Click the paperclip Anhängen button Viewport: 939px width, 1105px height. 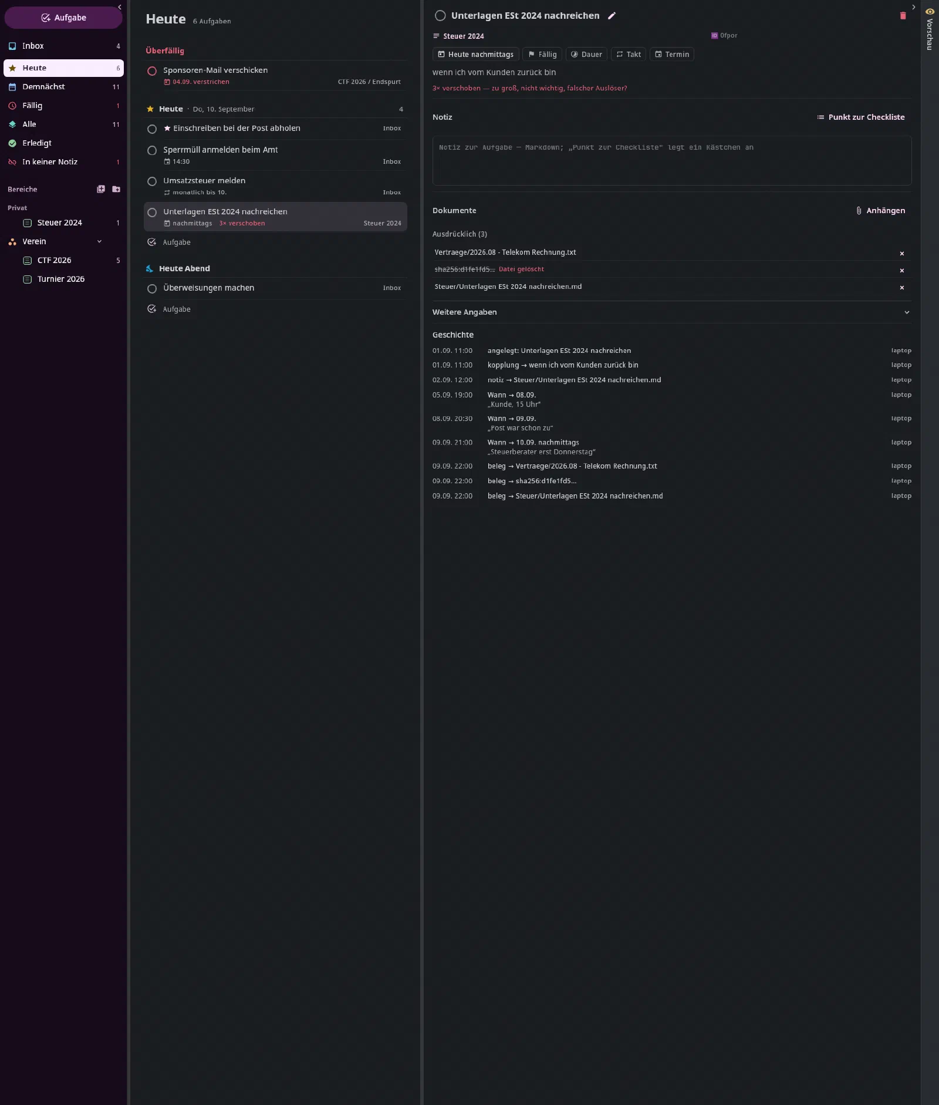coord(880,211)
